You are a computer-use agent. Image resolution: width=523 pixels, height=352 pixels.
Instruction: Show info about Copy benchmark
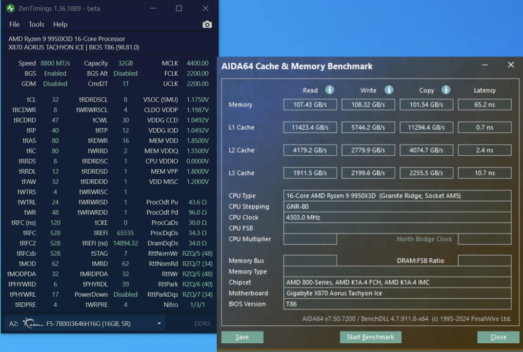(x=446, y=90)
